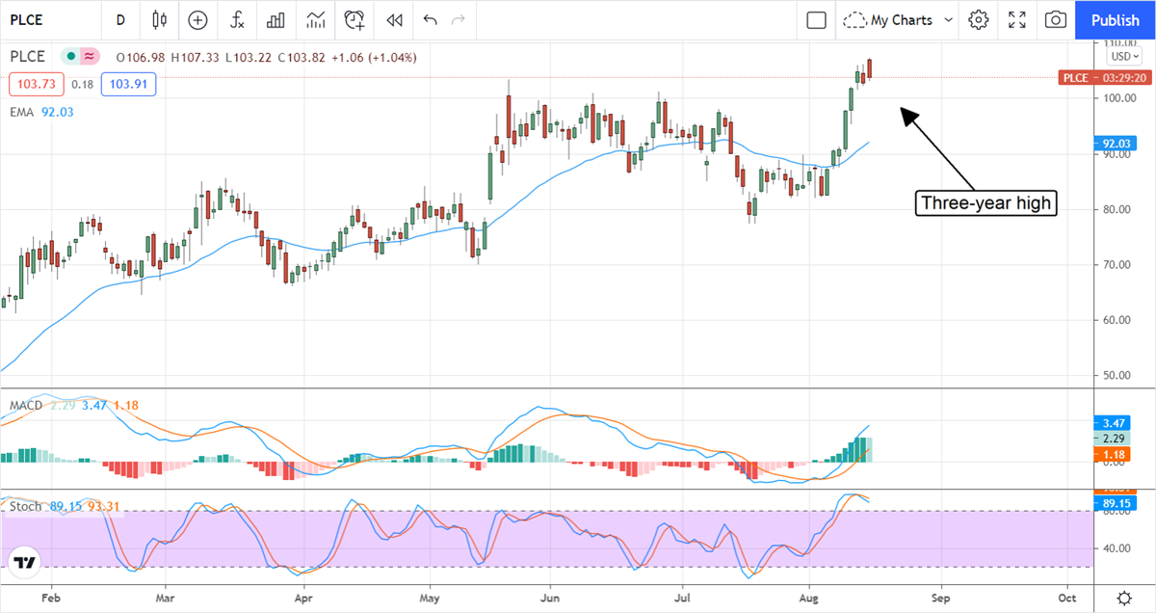Click the Compare or Add Symbol icon
The width and height of the screenshot is (1156, 613).
(x=197, y=19)
